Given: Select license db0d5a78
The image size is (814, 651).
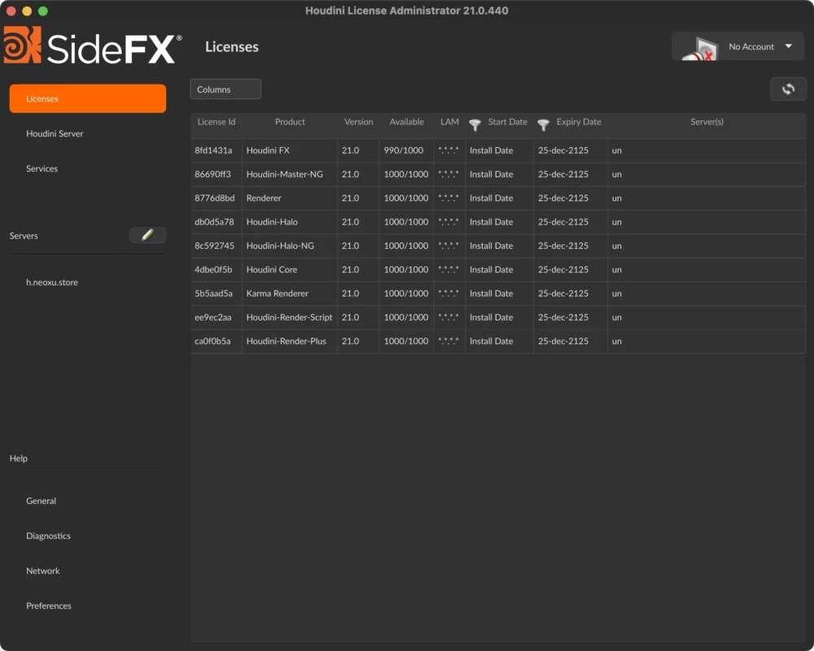Looking at the screenshot, I should [x=214, y=222].
